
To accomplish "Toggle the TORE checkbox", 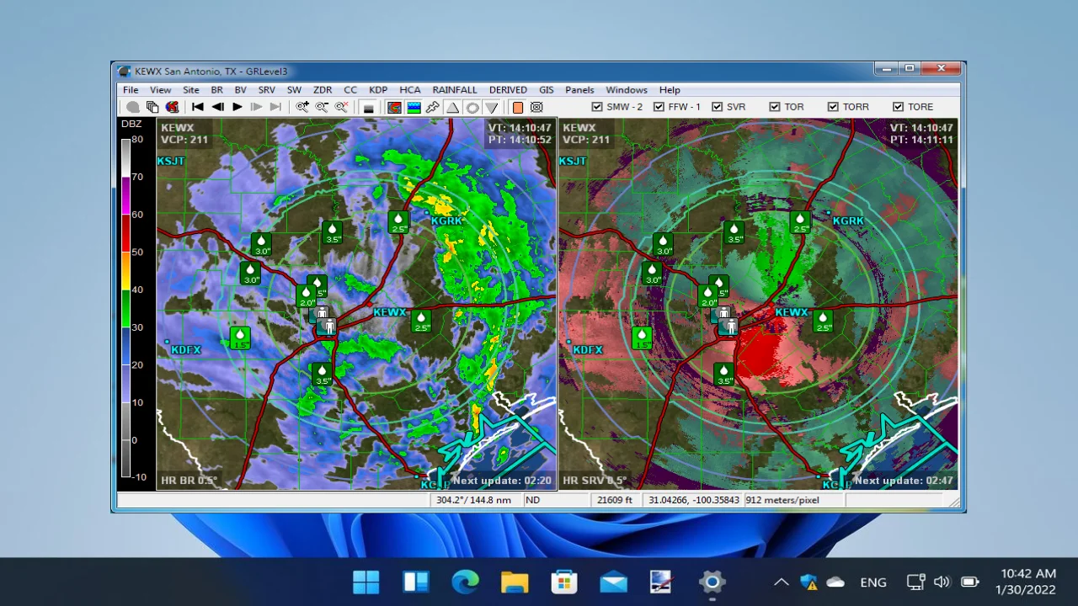I will point(898,107).
